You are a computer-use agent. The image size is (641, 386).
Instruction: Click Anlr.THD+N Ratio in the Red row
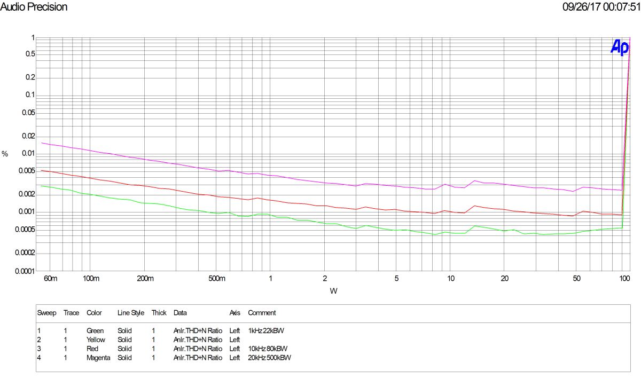[x=198, y=349]
